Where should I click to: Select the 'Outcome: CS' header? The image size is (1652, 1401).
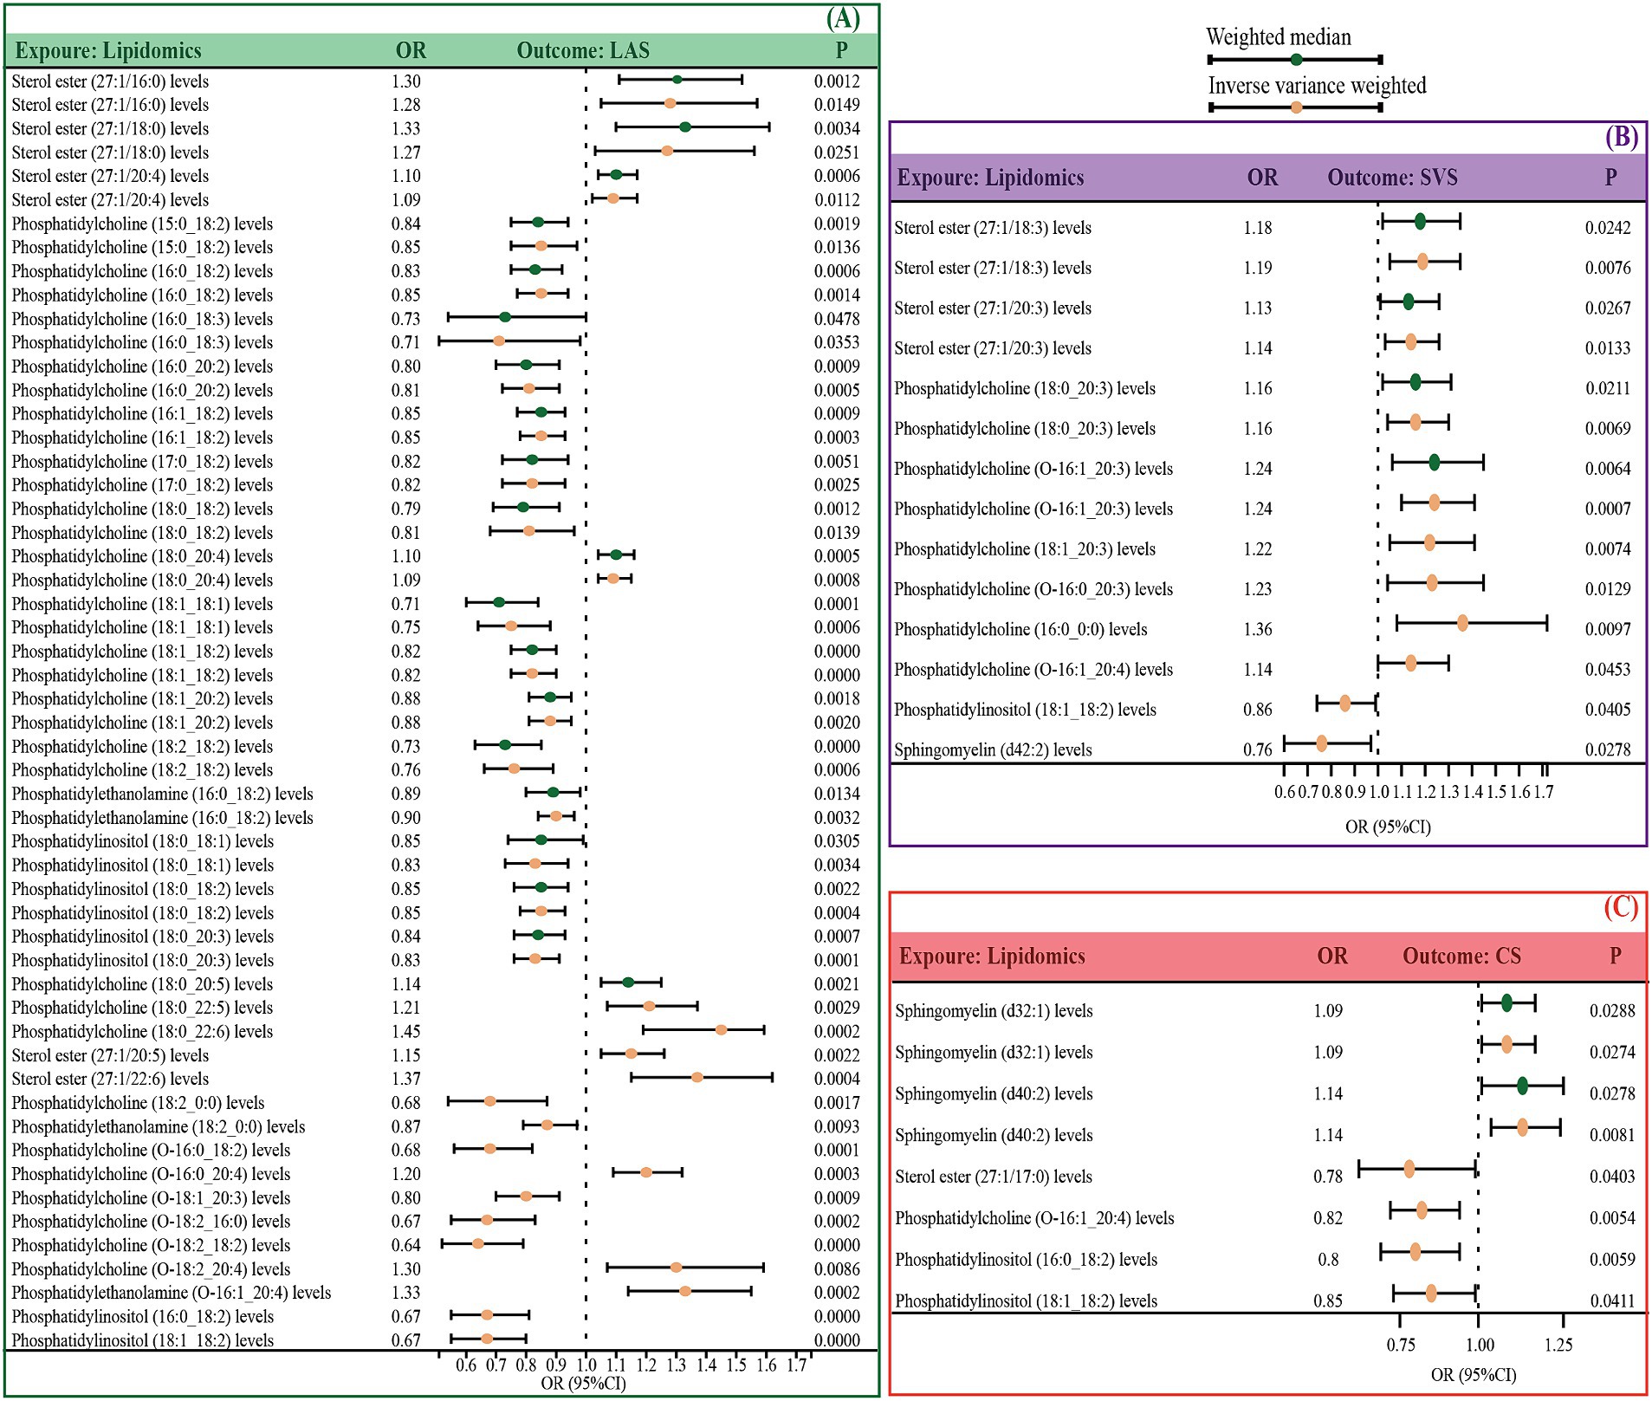(x=1462, y=956)
